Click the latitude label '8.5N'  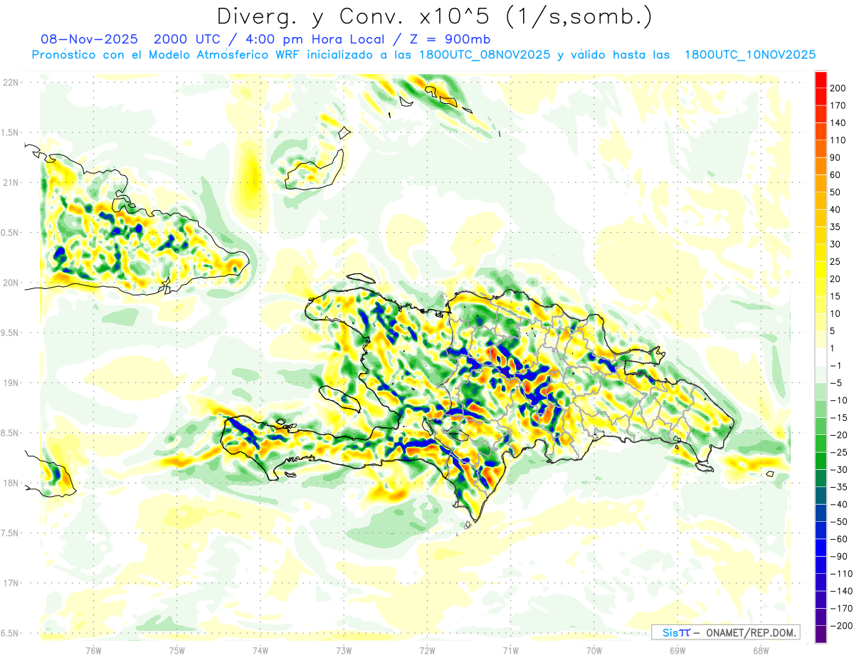[11, 433]
